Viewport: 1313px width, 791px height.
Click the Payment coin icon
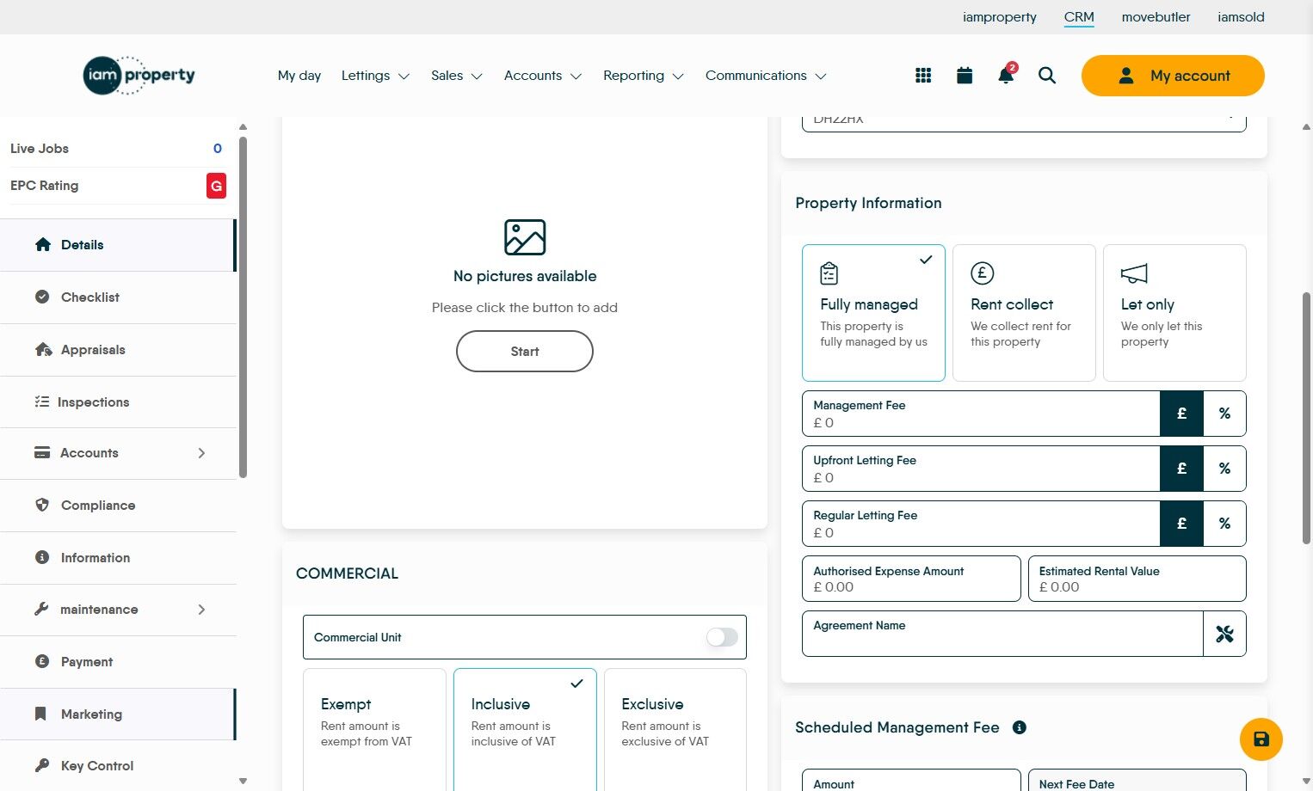click(42, 661)
